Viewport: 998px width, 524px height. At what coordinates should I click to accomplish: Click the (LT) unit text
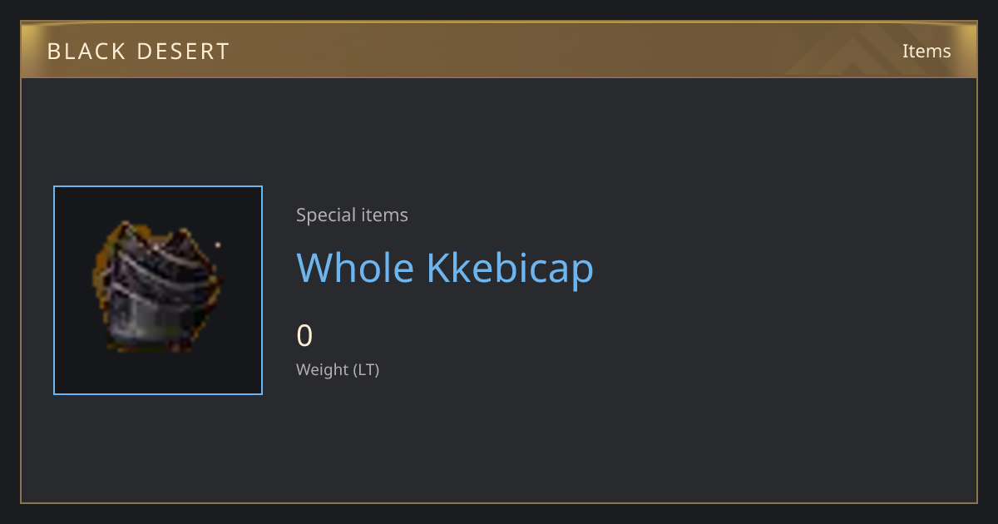[x=367, y=369]
